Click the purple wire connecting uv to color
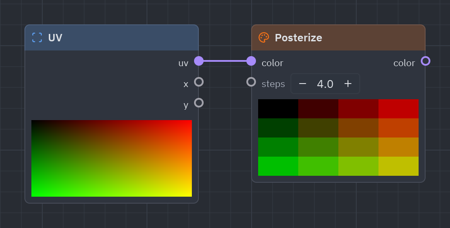 click(225, 61)
